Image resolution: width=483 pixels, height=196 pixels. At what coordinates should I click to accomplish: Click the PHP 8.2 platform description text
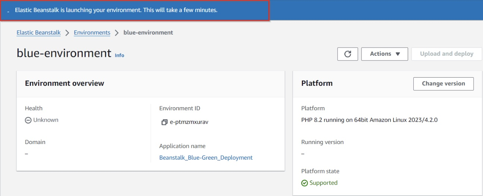(x=369, y=120)
